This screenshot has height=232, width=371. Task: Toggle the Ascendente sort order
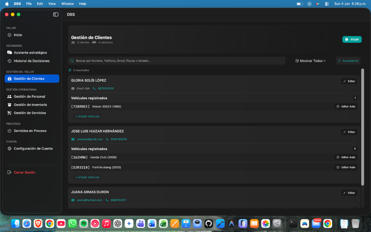click(x=348, y=61)
